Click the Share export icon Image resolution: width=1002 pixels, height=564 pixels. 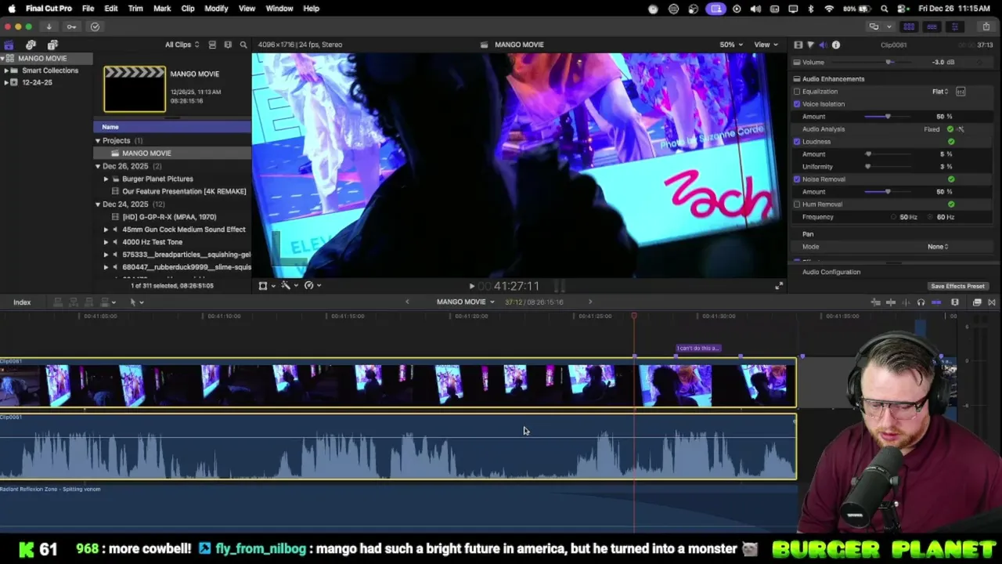pyautogui.click(x=986, y=27)
